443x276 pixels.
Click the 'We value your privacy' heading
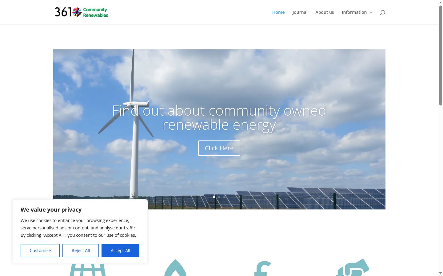pos(51,209)
